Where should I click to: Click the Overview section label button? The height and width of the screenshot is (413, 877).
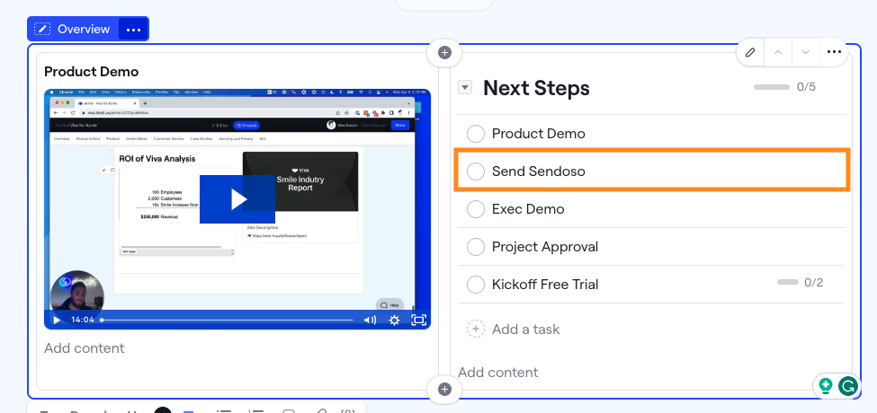point(73,29)
